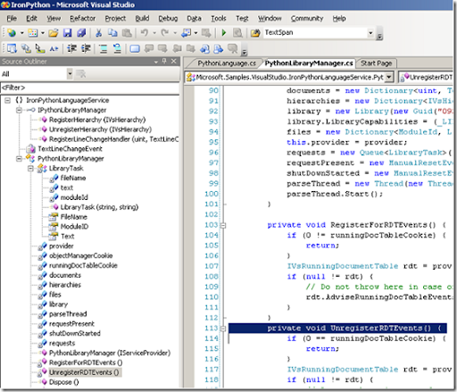
Task: Close the Source Outliner panel
Action: click(x=174, y=62)
